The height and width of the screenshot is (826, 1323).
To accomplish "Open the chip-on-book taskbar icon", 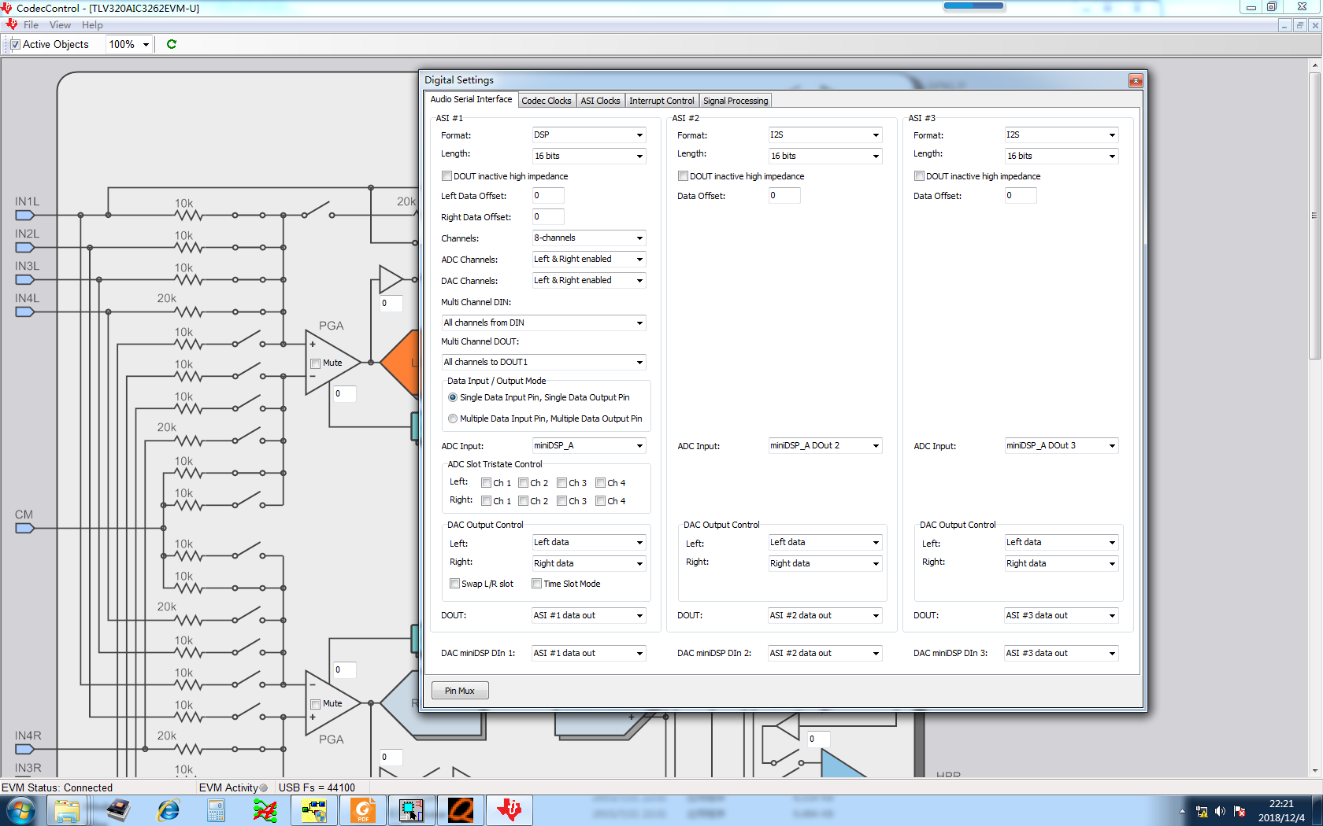I will point(118,810).
